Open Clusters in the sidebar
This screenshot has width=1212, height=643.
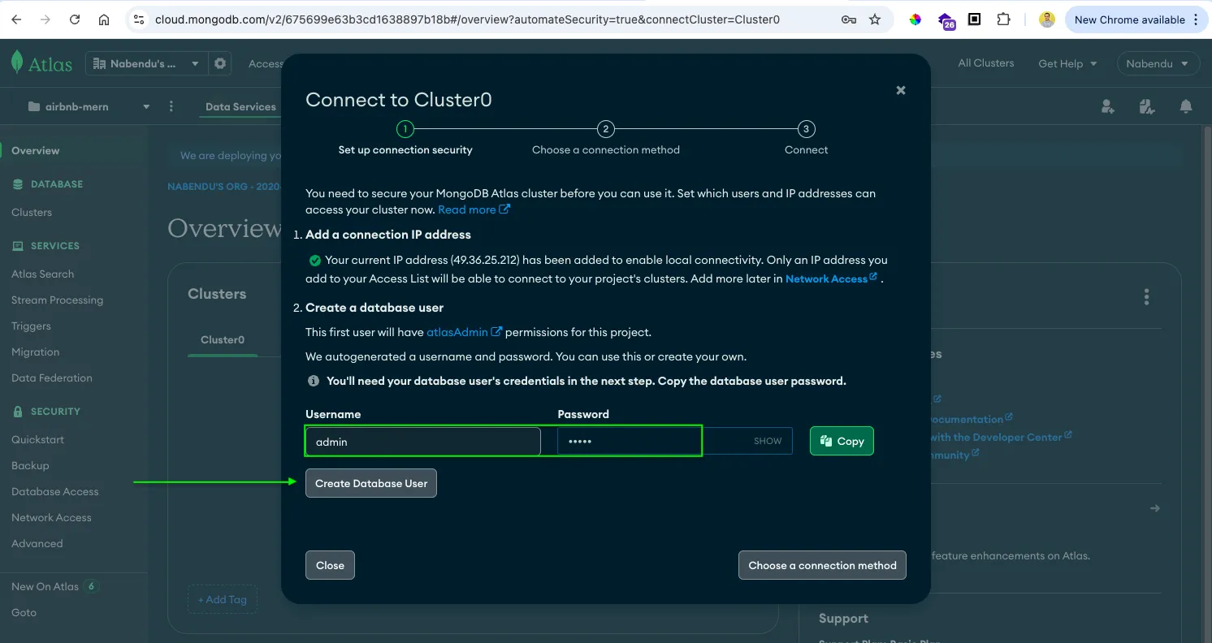coord(32,212)
